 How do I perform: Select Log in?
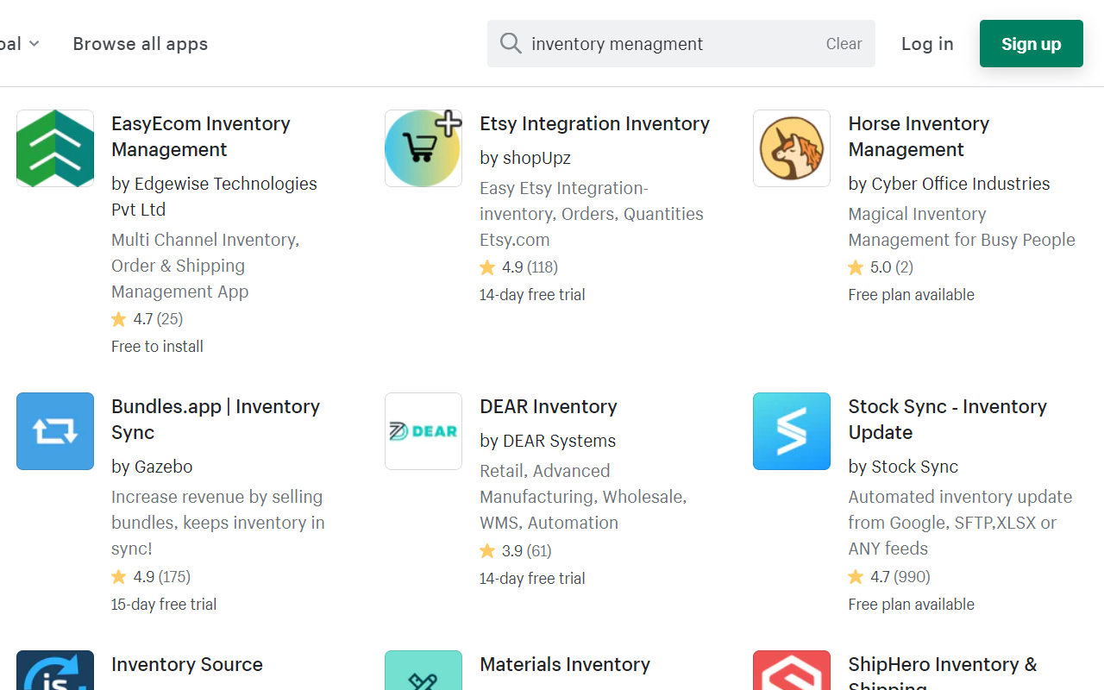point(927,43)
